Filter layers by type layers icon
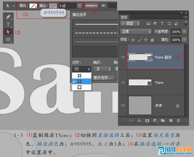This screenshot has height=157, width=194. coord(162,23)
